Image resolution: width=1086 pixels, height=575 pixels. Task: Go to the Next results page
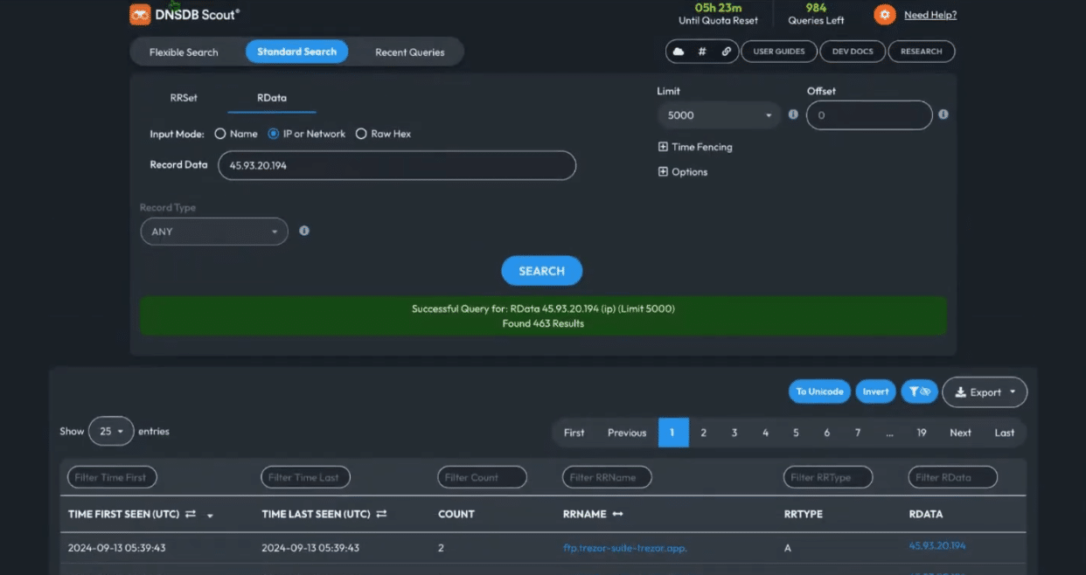(960, 433)
